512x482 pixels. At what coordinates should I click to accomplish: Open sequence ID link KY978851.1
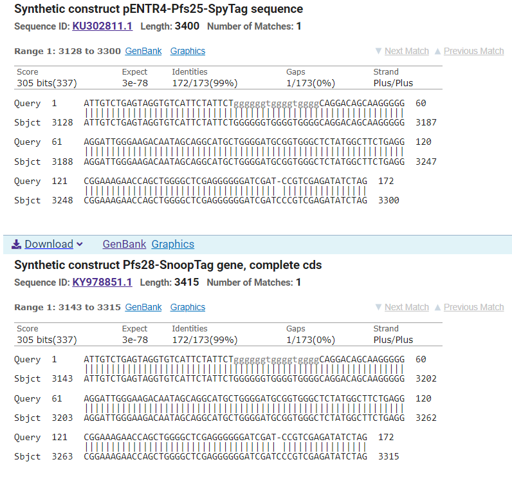point(102,283)
